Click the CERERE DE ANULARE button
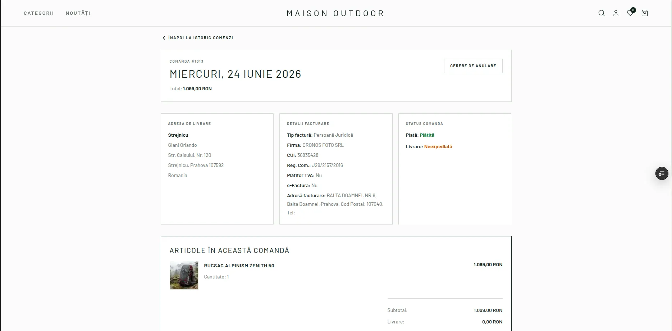The height and width of the screenshot is (331, 672). [473, 66]
